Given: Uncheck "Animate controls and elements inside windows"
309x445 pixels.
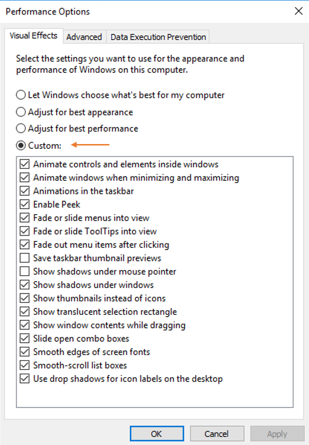Looking at the screenshot, I should coord(25,164).
